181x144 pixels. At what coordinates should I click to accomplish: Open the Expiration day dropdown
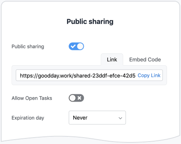click(x=97, y=118)
